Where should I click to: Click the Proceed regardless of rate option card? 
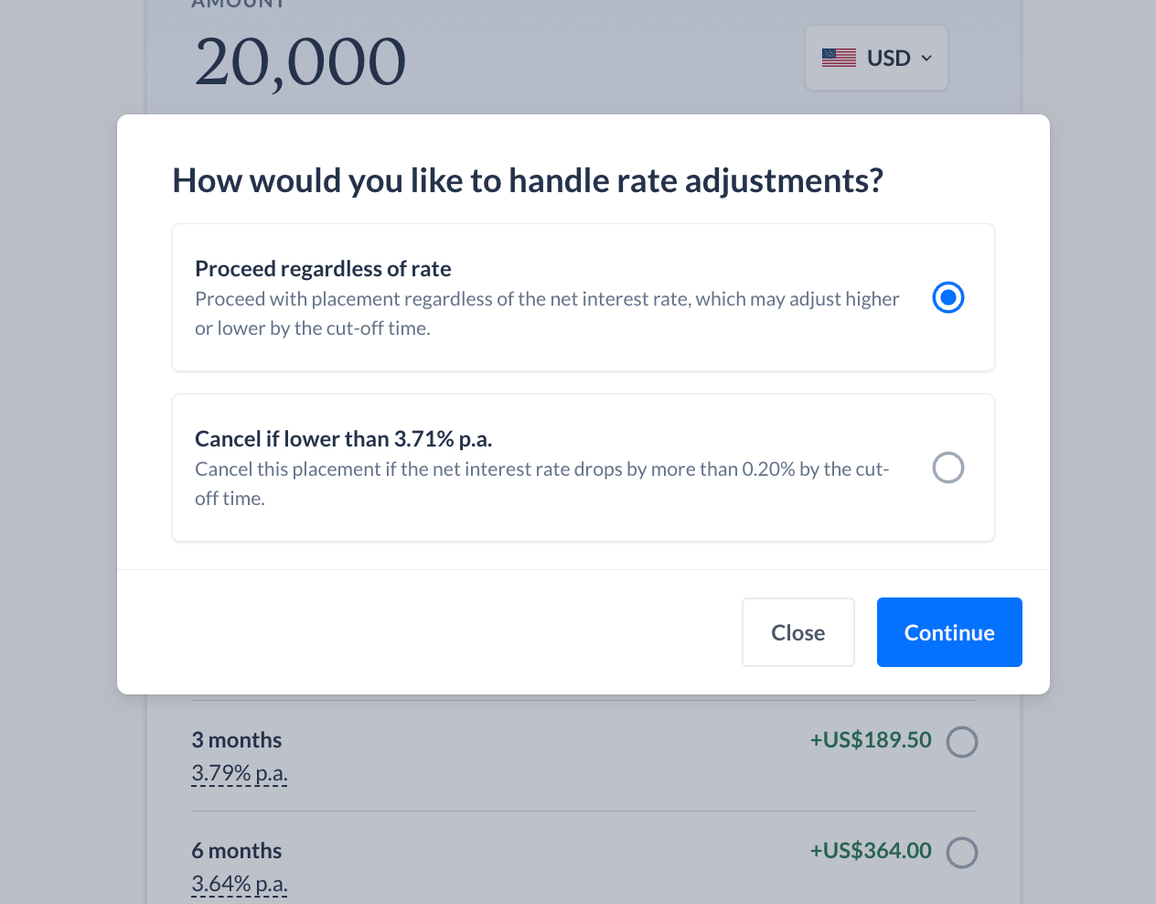(x=583, y=297)
